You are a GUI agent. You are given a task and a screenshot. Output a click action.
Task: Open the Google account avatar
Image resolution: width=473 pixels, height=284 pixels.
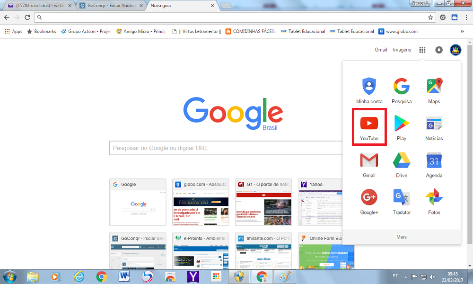point(455,50)
